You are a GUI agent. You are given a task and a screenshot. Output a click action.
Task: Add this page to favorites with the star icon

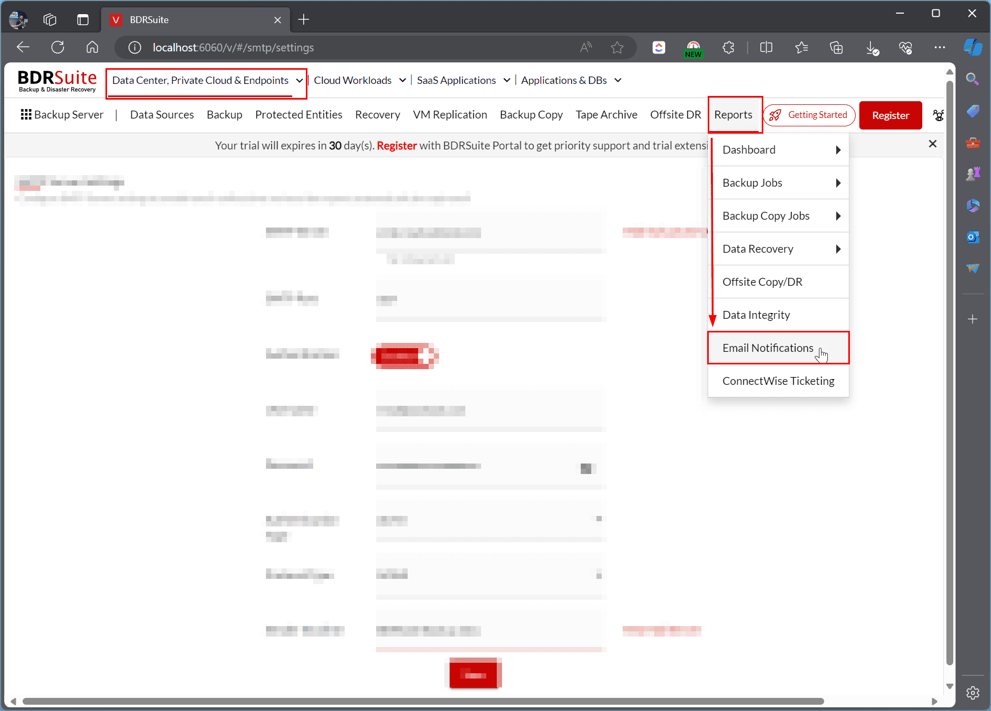tap(617, 48)
